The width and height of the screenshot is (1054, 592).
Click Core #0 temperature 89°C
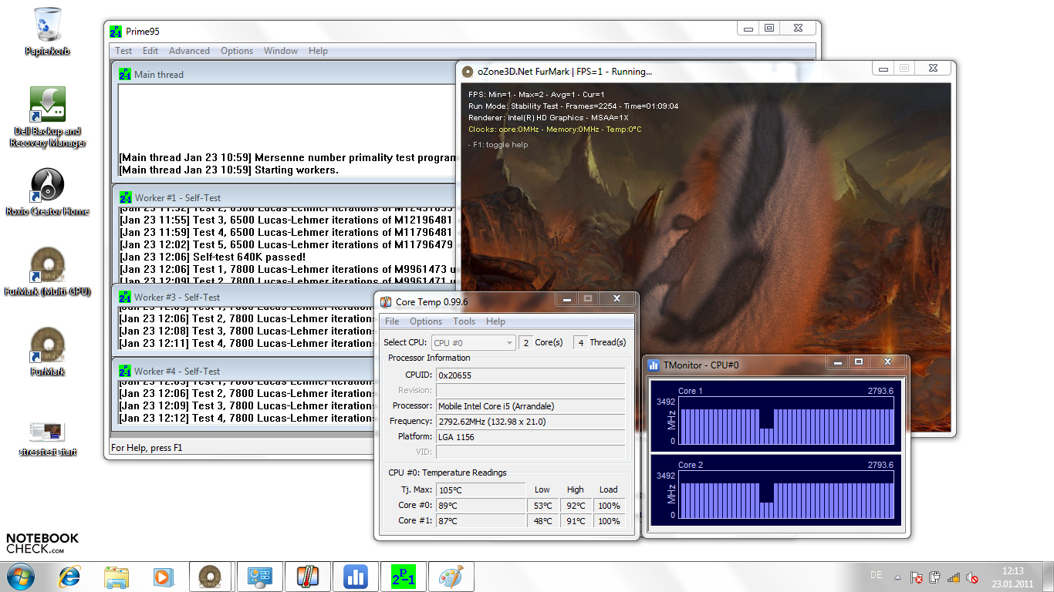point(480,506)
